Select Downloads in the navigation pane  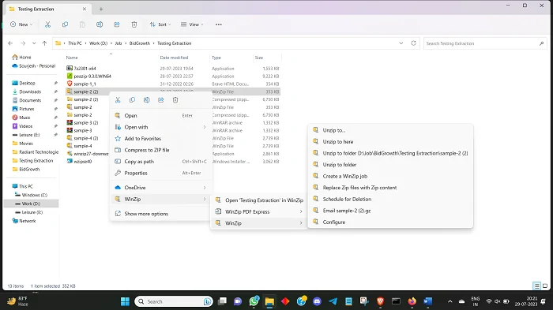coord(30,92)
